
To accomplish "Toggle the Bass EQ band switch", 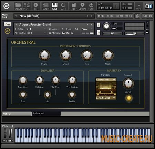I will pyautogui.click(x=23, y=95).
